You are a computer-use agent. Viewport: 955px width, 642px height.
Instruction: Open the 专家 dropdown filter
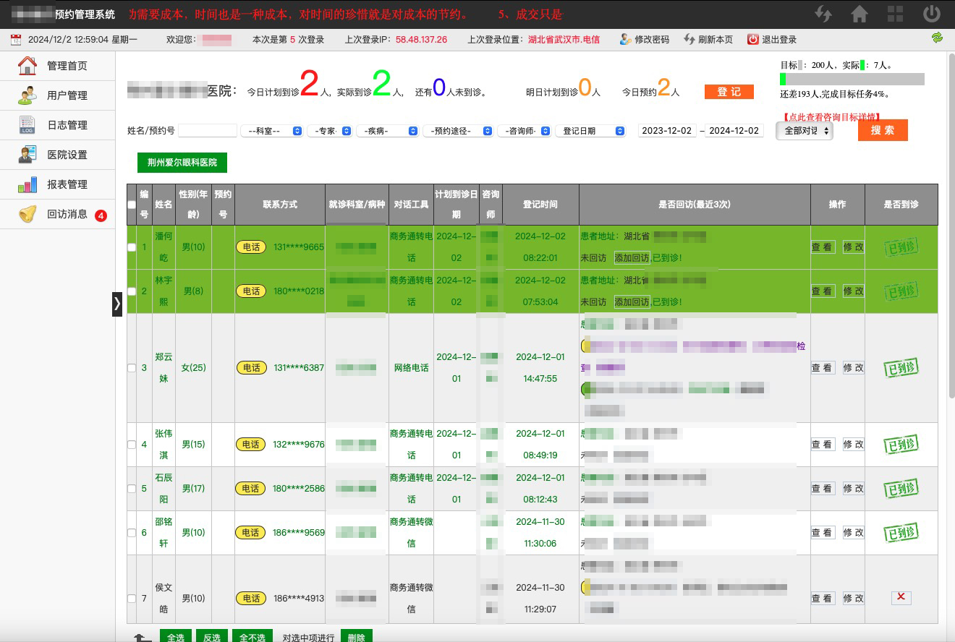click(x=329, y=131)
